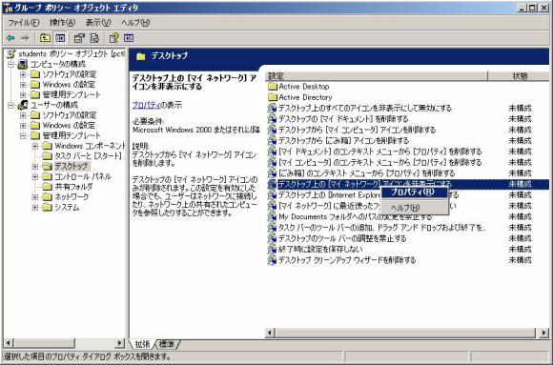
Task: Select デスクトップ in the tree
Action: (x=72, y=167)
